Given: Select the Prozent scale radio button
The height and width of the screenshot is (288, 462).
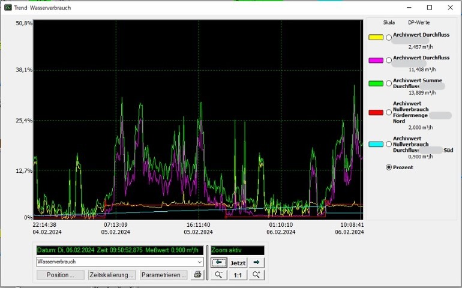Looking at the screenshot, I should tap(389, 167).
